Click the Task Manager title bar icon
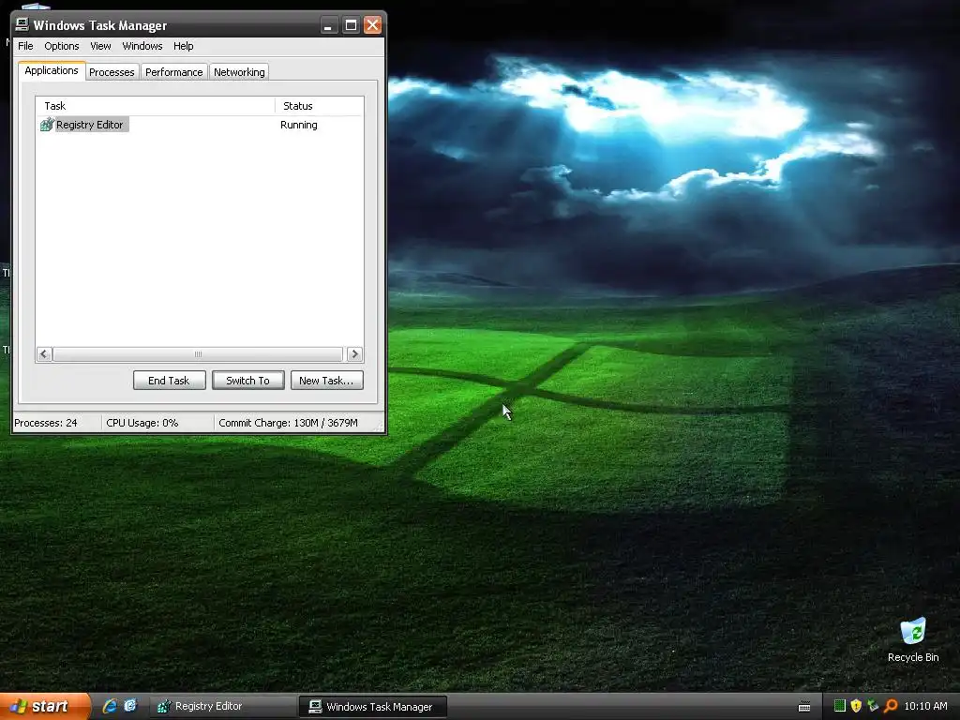 tap(22, 24)
